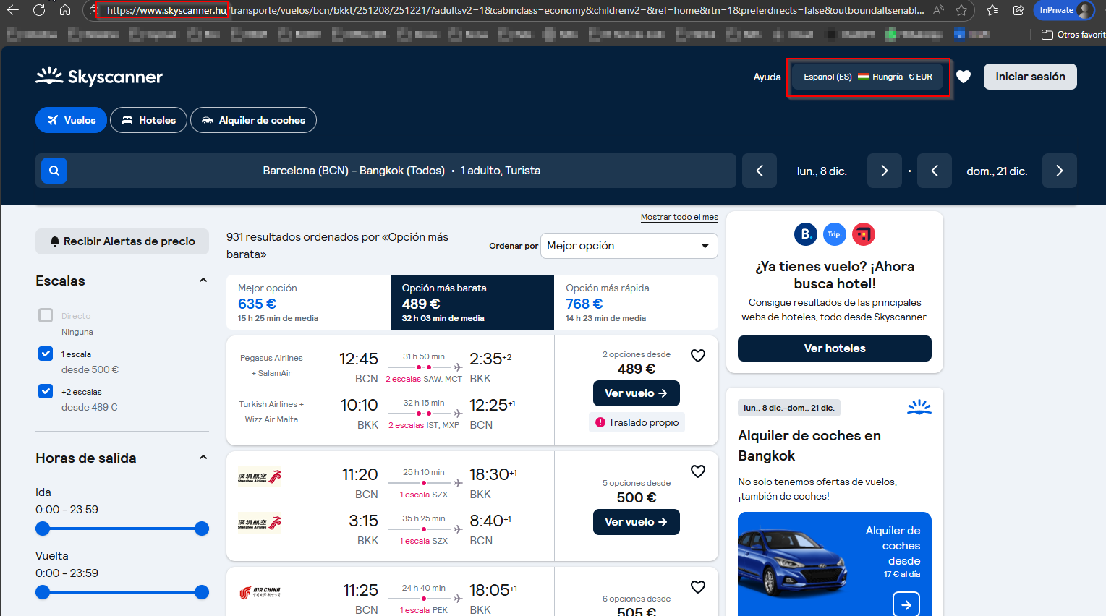The width and height of the screenshot is (1106, 616).
Task: Save the Air China flight with heart icon
Action: click(x=698, y=587)
